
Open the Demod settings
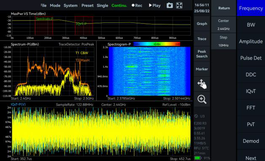tap(251, 141)
